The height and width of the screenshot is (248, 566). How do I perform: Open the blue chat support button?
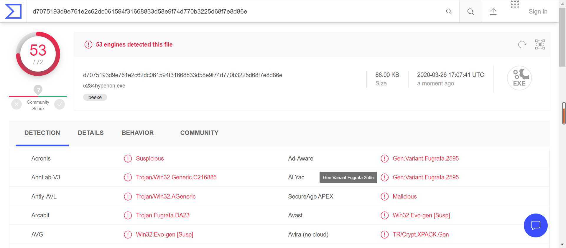pos(536,225)
